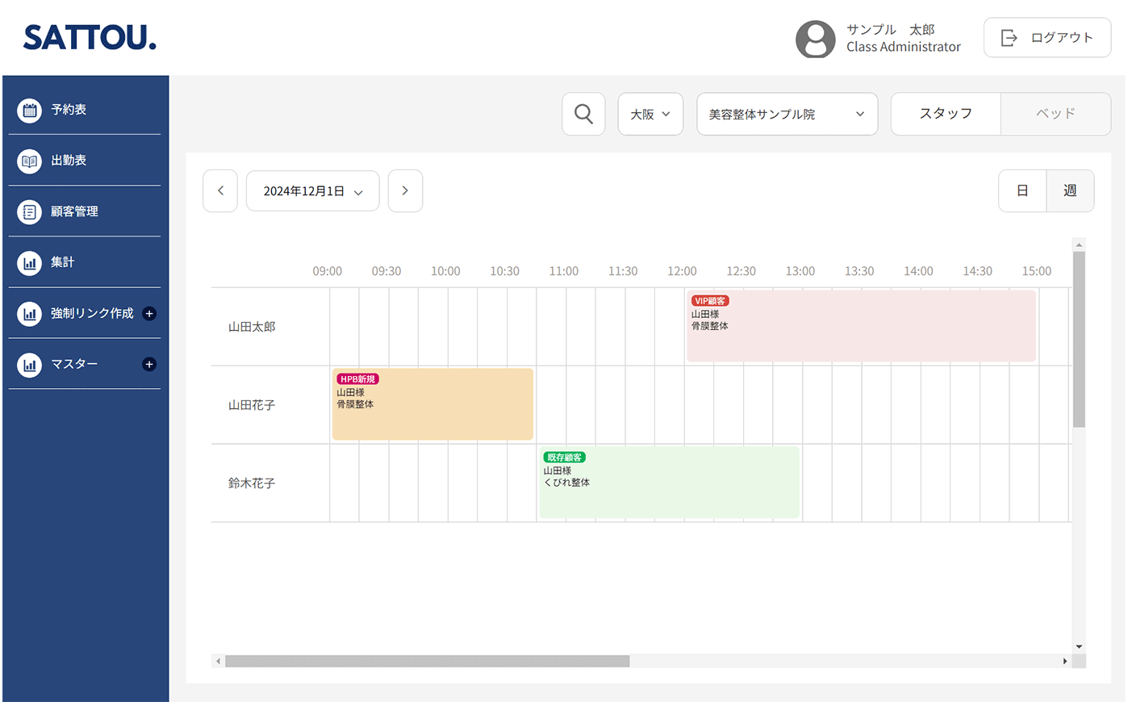Click the magnifying glass search icon
1128x702 pixels.
[583, 114]
